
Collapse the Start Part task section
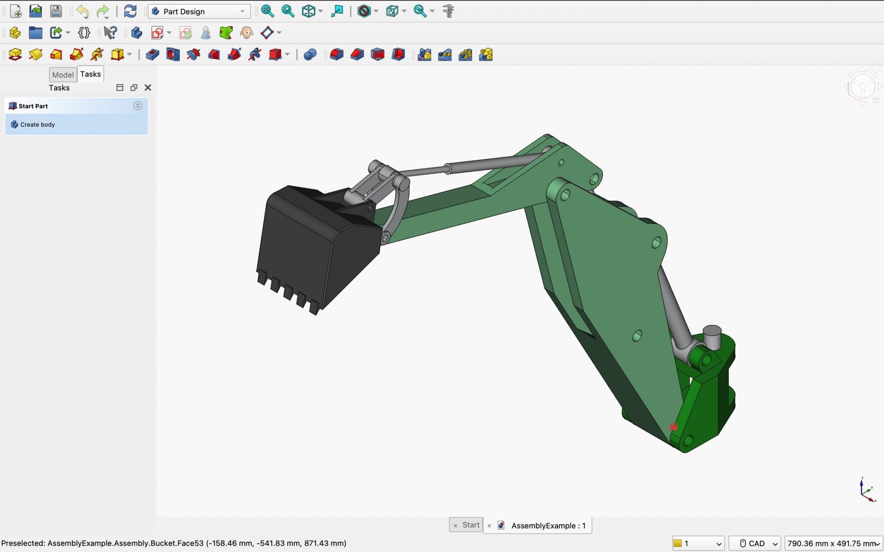tap(138, 106)
